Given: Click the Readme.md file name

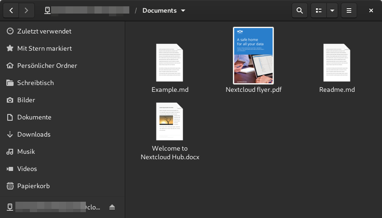Looking at the screenshot, I should pyautogui.click(x=337, y=90).
